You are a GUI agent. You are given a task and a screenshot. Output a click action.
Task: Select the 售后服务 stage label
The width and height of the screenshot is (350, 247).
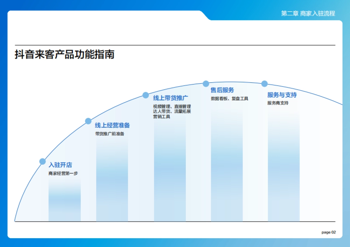click(222, 90)
